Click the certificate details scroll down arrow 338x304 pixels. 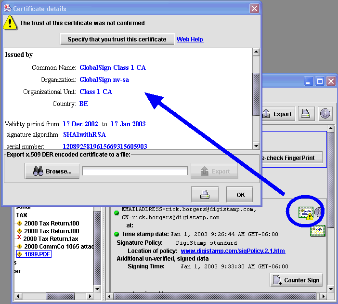point(256,146)
